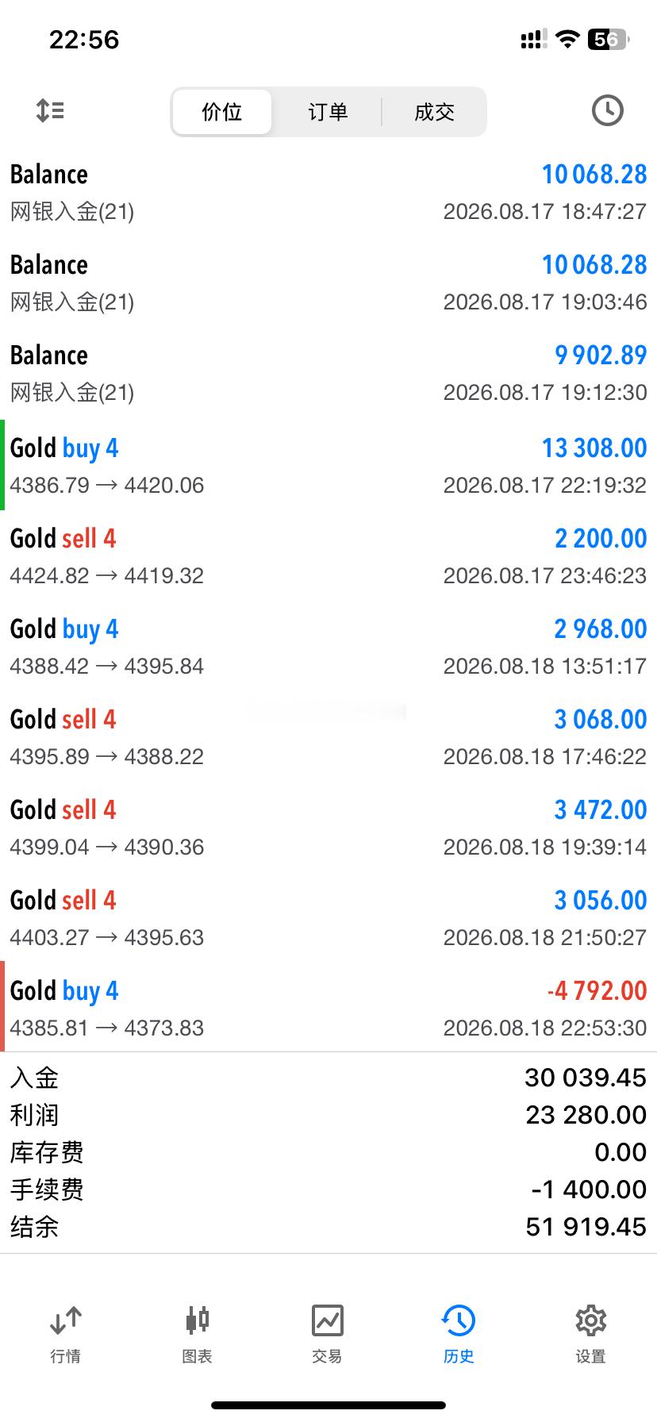Open Gold sell trade closed at 4390.36
Image resolution: width=657 pixels, height=1422 pixels.
pos(328,827)
